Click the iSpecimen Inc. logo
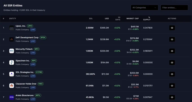Viewport: 192px width, 102px height. 12,62
